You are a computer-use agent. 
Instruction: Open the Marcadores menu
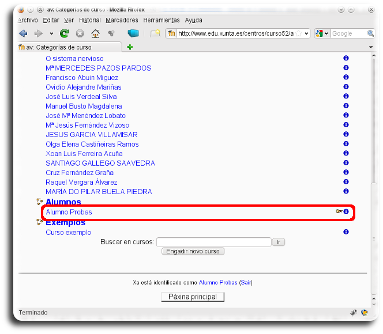pyautogui.click(x=122, y=20)
